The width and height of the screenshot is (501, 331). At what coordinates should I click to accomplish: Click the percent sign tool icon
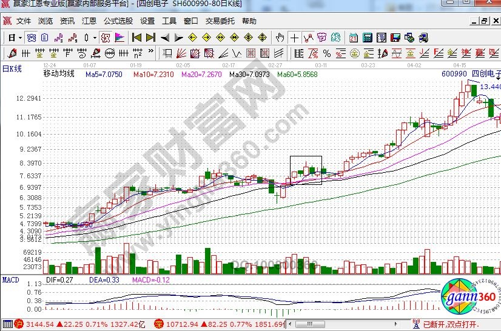(x=327, y=53)
